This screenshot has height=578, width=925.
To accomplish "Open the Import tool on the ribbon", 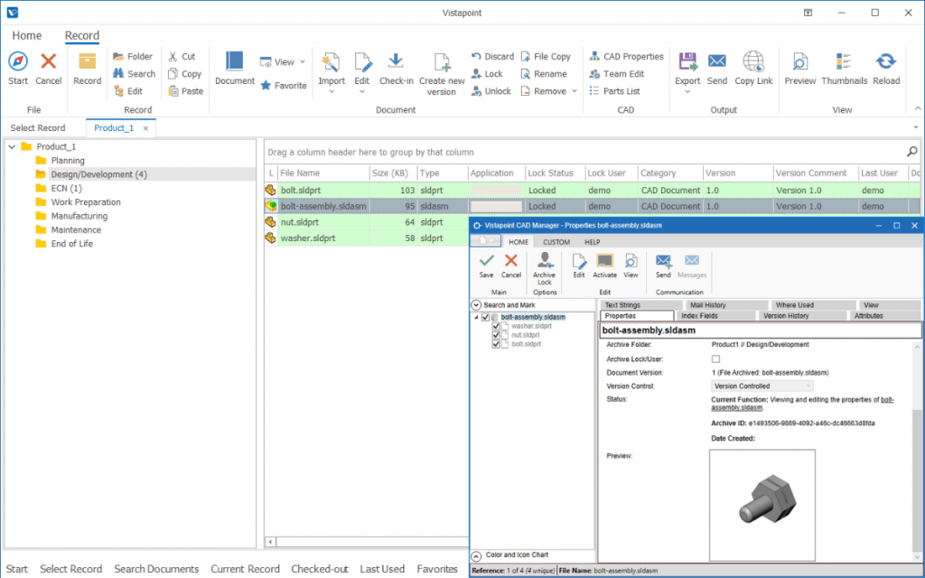I will click(332, 68).
